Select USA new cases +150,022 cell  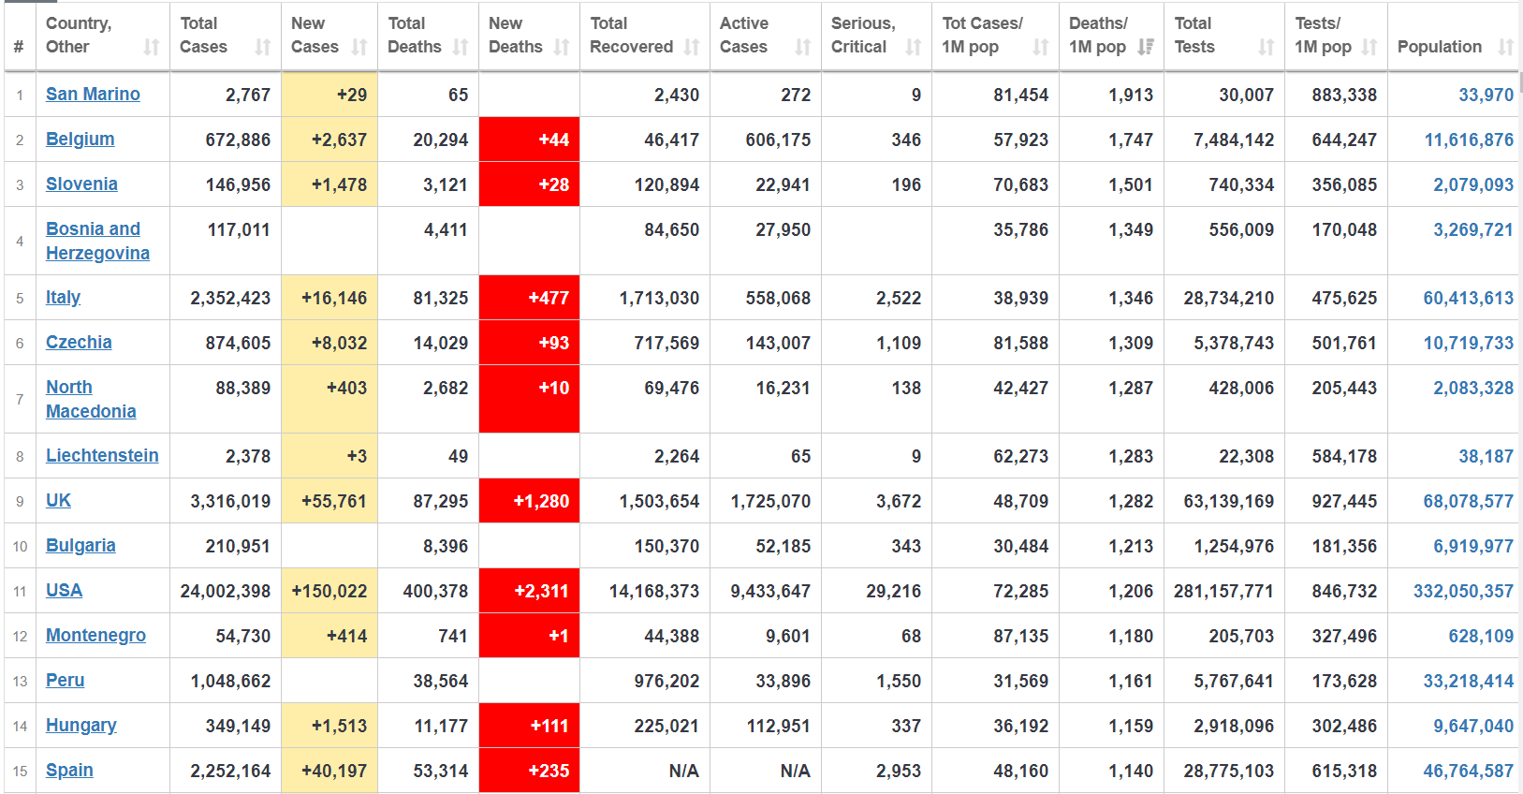(329, 591)
